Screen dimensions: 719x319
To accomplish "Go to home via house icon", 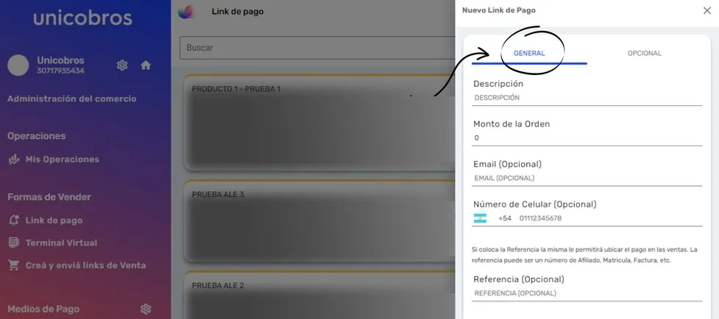I will 146,65.
